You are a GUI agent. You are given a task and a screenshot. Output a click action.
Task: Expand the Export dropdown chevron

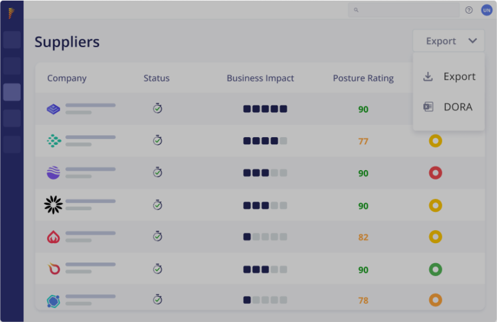pos(472,41)
